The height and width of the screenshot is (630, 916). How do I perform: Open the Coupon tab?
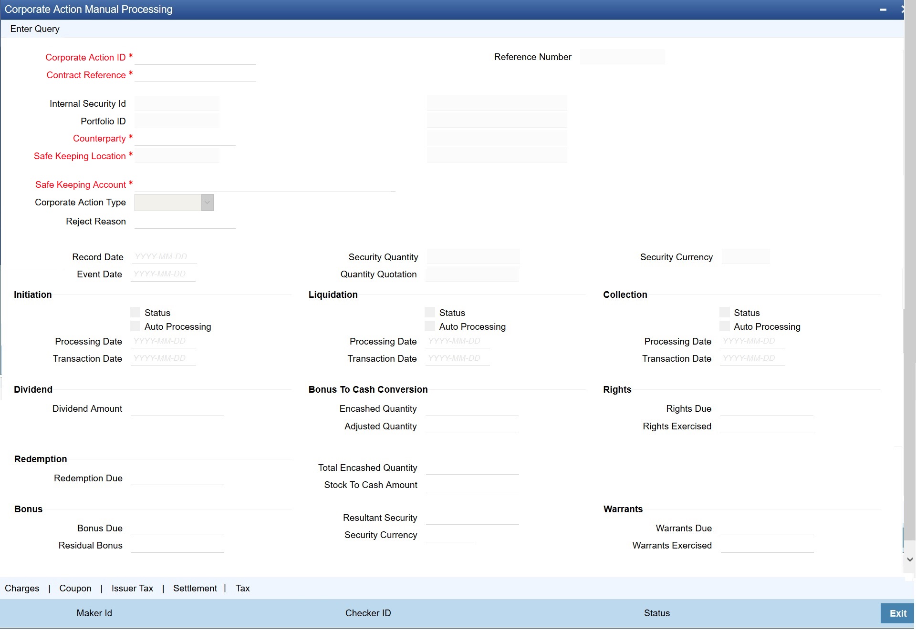[x=75, y=589]
